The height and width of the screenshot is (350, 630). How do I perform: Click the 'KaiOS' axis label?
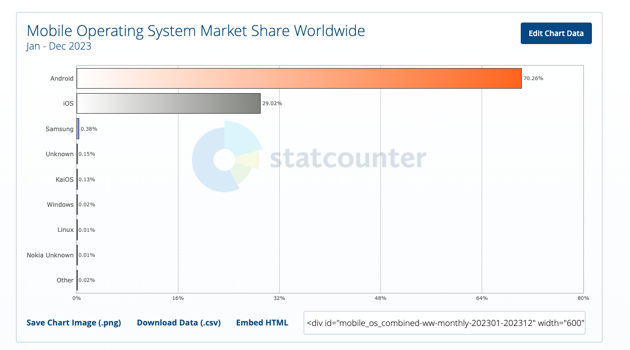[65, 179]
